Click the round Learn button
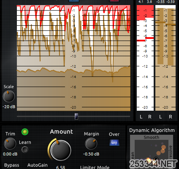The width and height of the screenshot is (179, 169). 25,150
